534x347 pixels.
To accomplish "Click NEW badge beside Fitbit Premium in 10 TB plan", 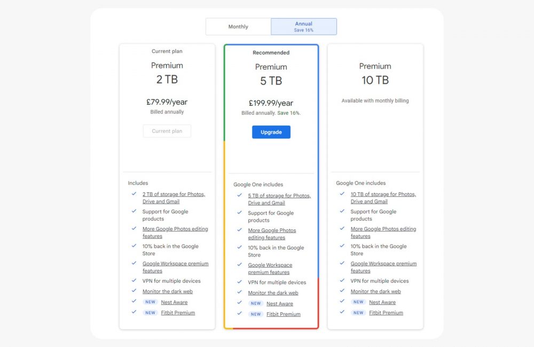I will [x=358, y=313].
